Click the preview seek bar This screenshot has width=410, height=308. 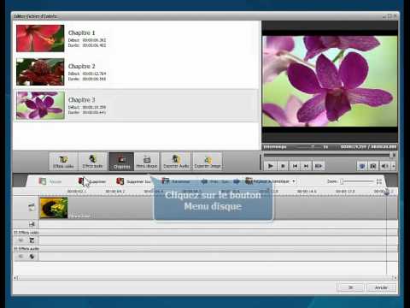[x=329, y=155]
